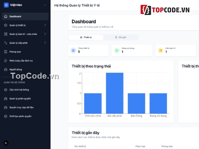
Task: Switch to the Chi phí tab
Action: click(x=121, y=37)
